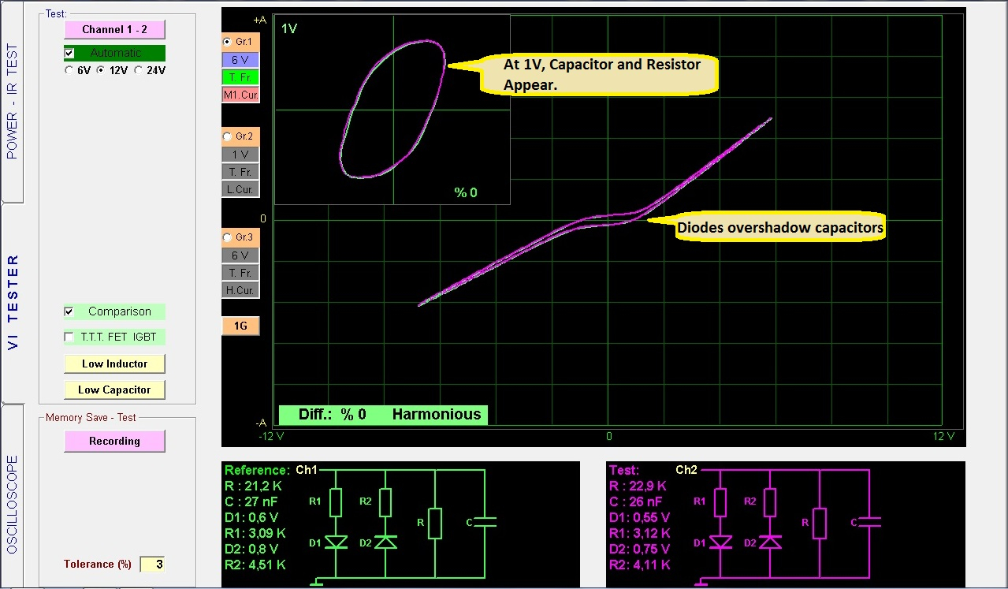
Task: Disable the Comparison checkbox
Action: click(69, 311)
